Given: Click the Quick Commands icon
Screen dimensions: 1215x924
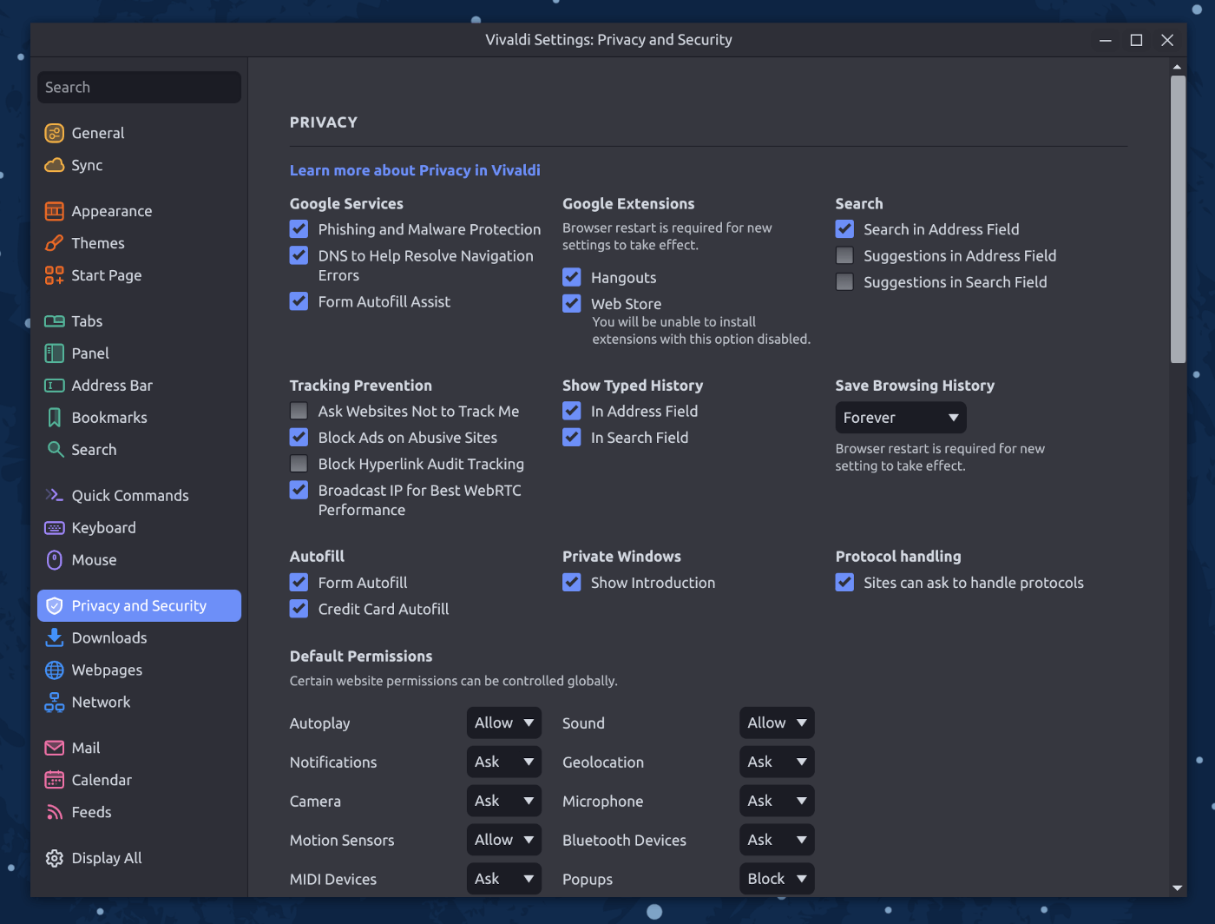Looking at the screenshot, I should click(x=54, y=495).
